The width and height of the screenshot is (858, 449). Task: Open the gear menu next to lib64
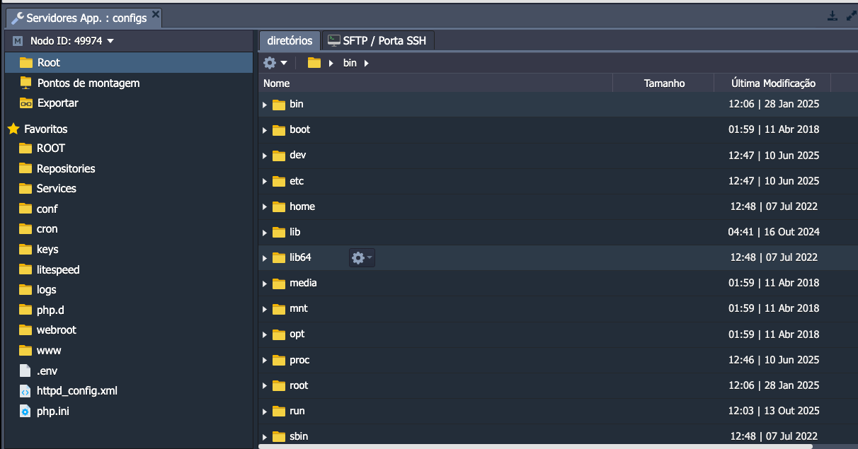coord(362,258)
